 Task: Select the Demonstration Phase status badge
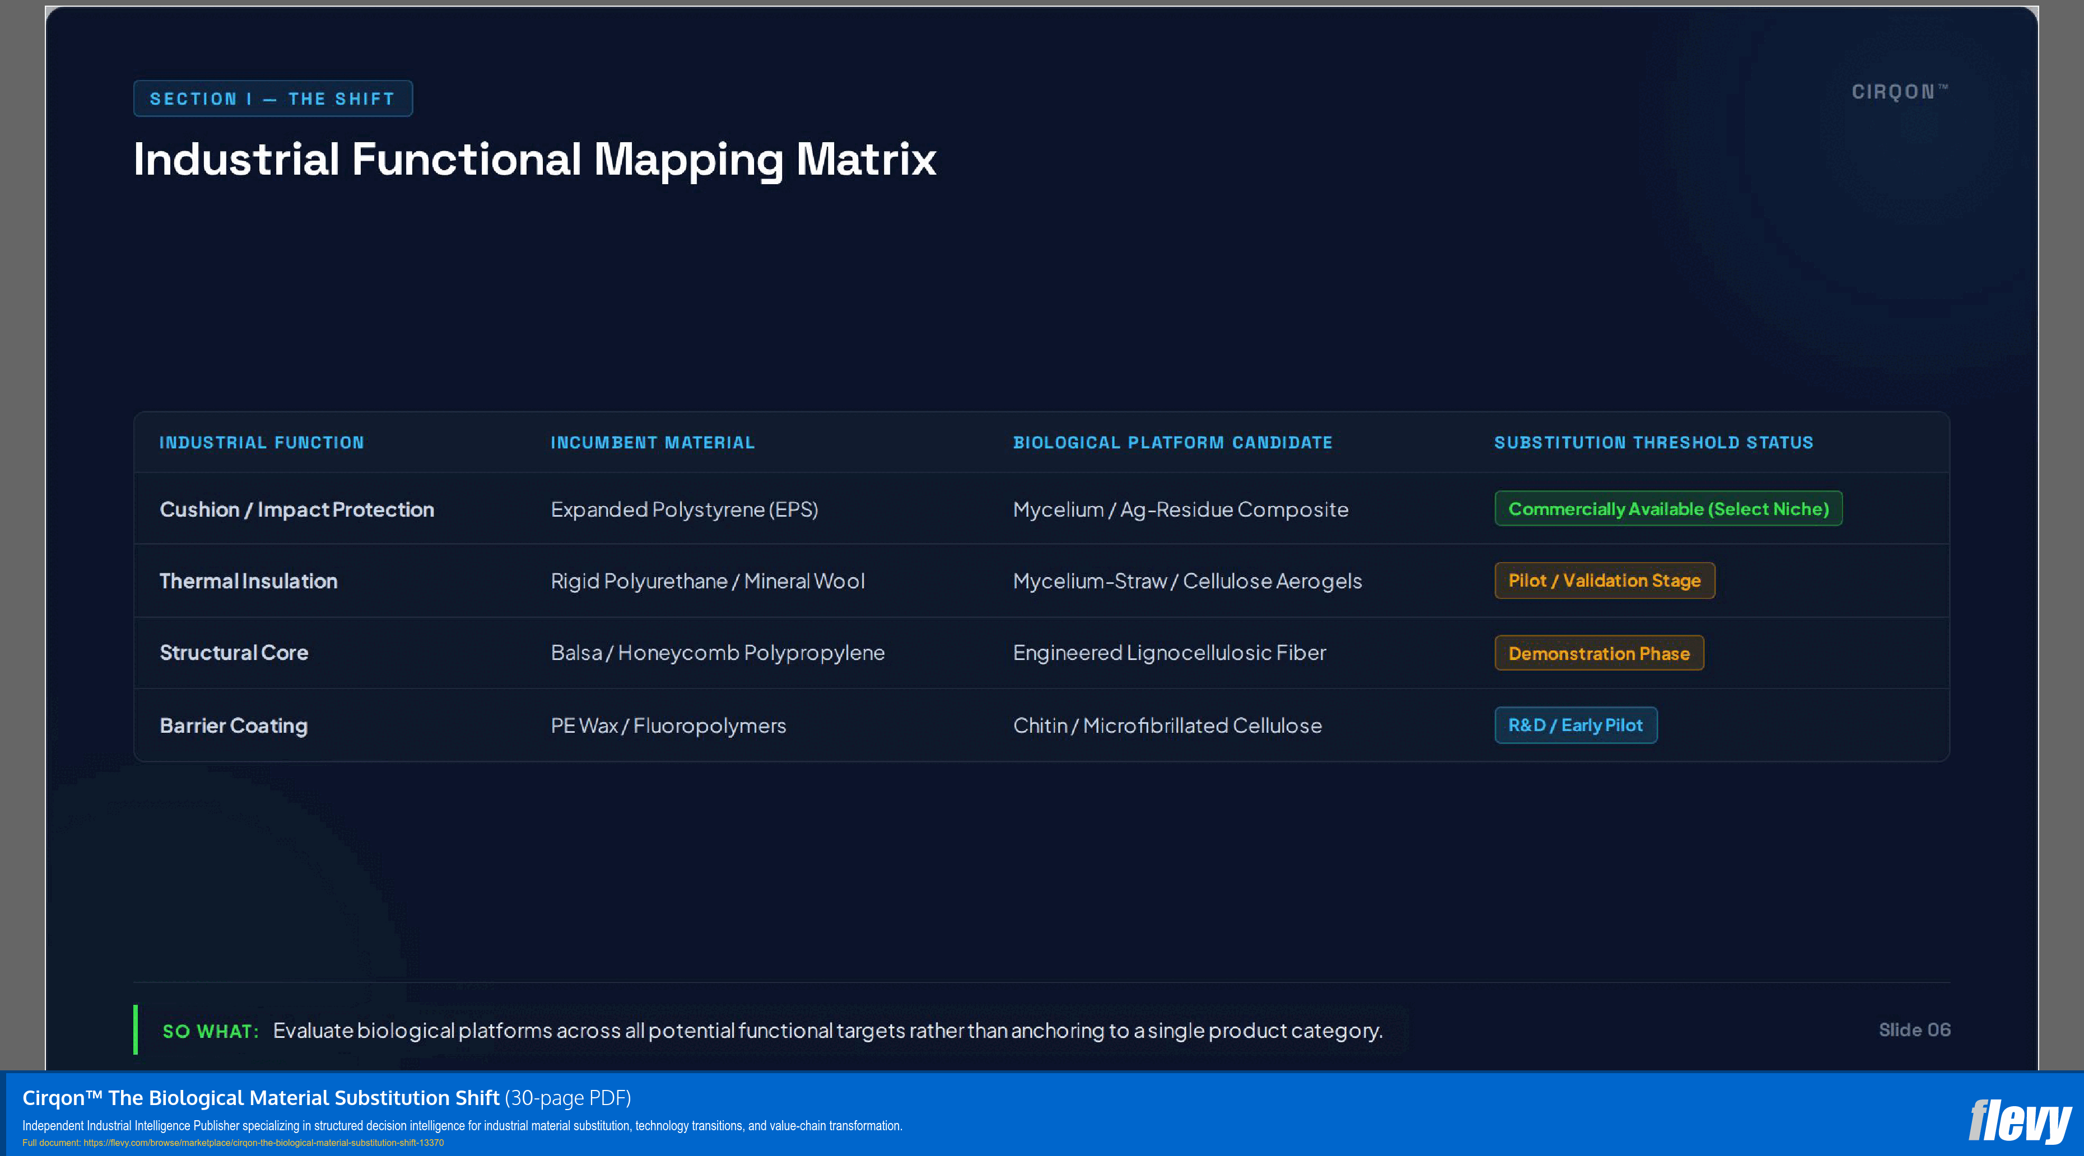[x=1599, y=653]
